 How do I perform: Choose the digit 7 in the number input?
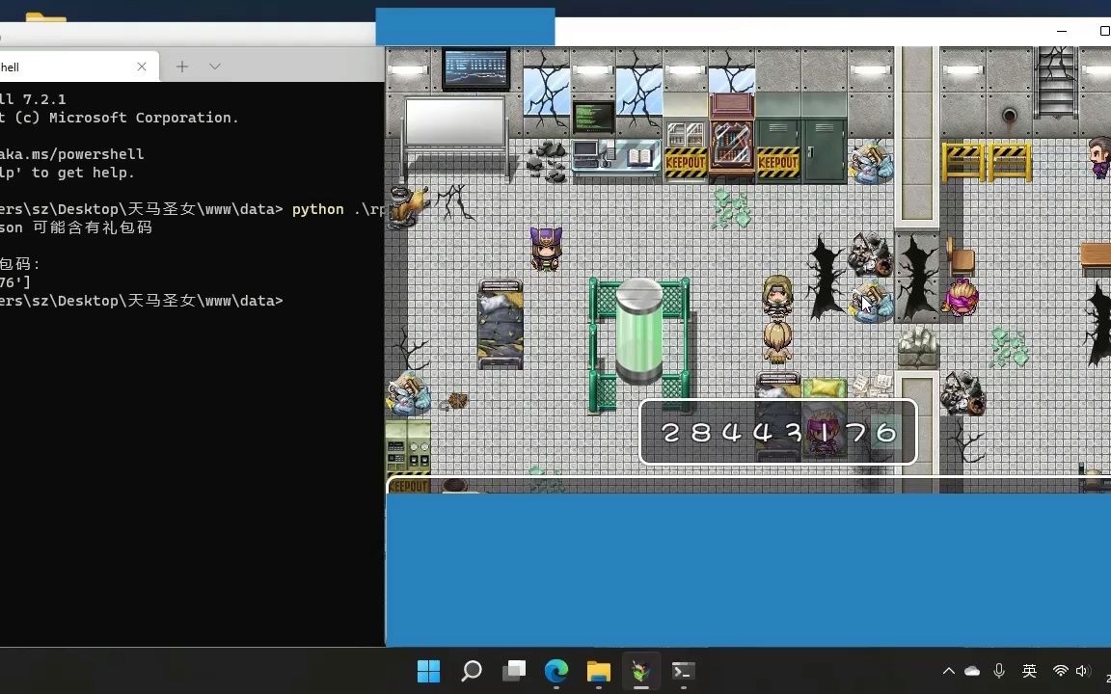click(x=856, y=432)
